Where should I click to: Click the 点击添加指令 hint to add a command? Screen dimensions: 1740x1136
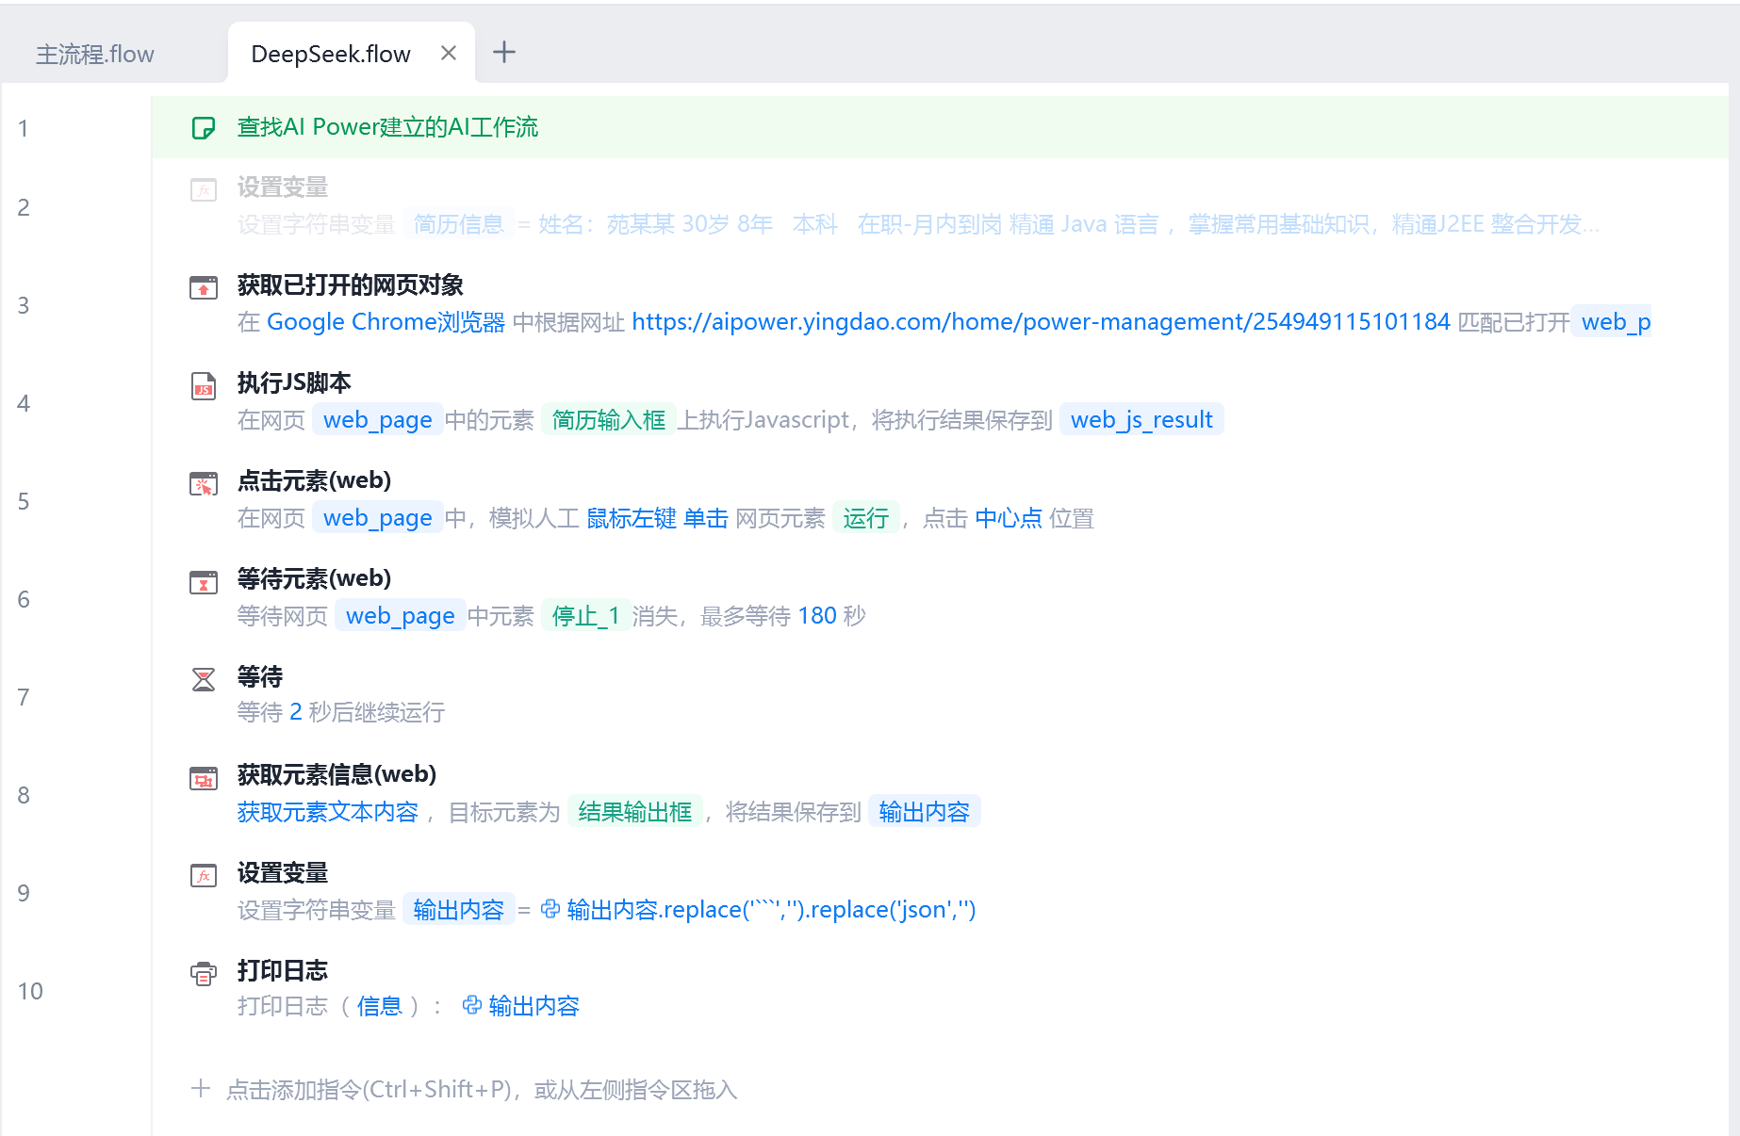(482, 1090)
